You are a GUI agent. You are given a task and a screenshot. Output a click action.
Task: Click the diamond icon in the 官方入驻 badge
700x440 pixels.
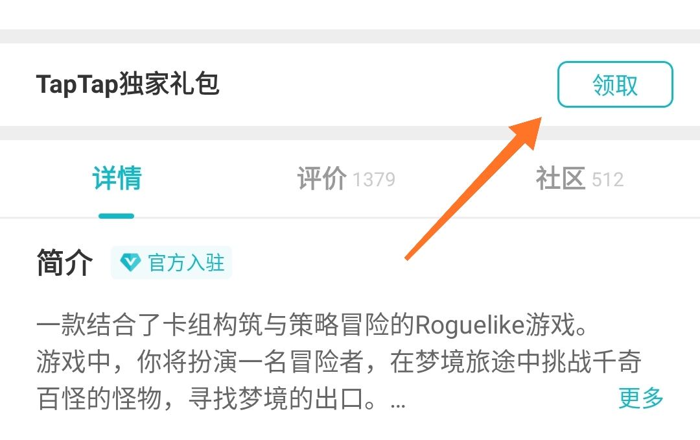(130, 262)
